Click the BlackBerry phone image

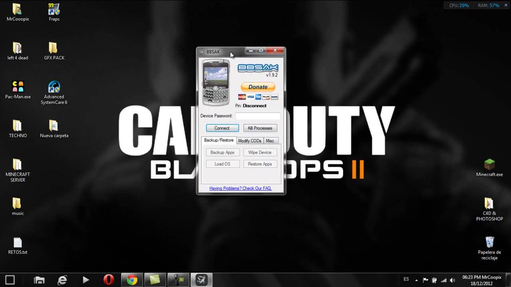point(216,83)
